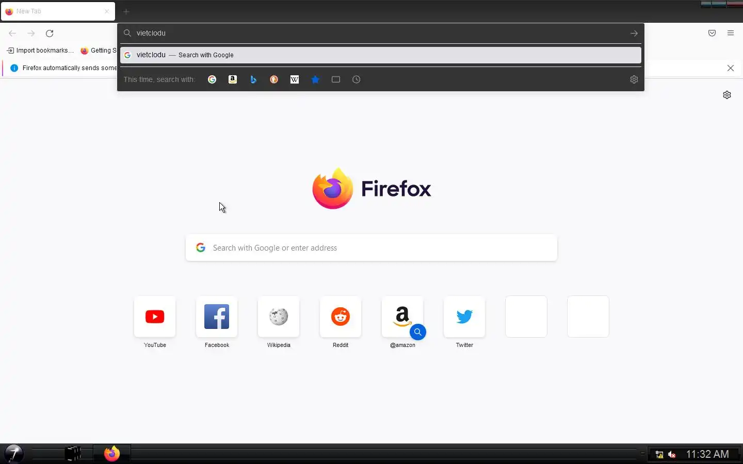Choose 'vietclodu — Search with Google' suggestion

coord(381,55)
